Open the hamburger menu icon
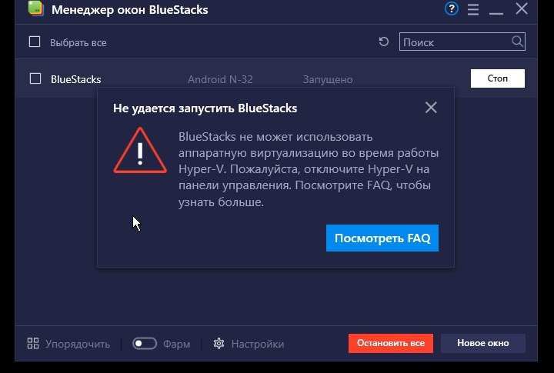Image resolution: width=554 pixels, height=373 pixels. [473, 9]
